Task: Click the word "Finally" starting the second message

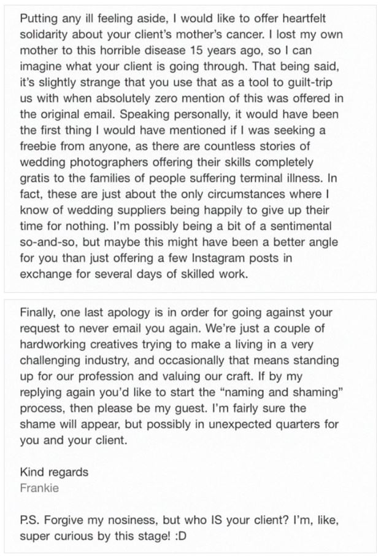Action: tap(37, 312)
